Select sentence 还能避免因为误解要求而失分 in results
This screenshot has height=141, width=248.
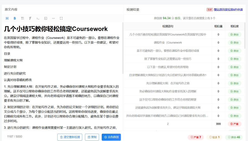tap(168, 108)
